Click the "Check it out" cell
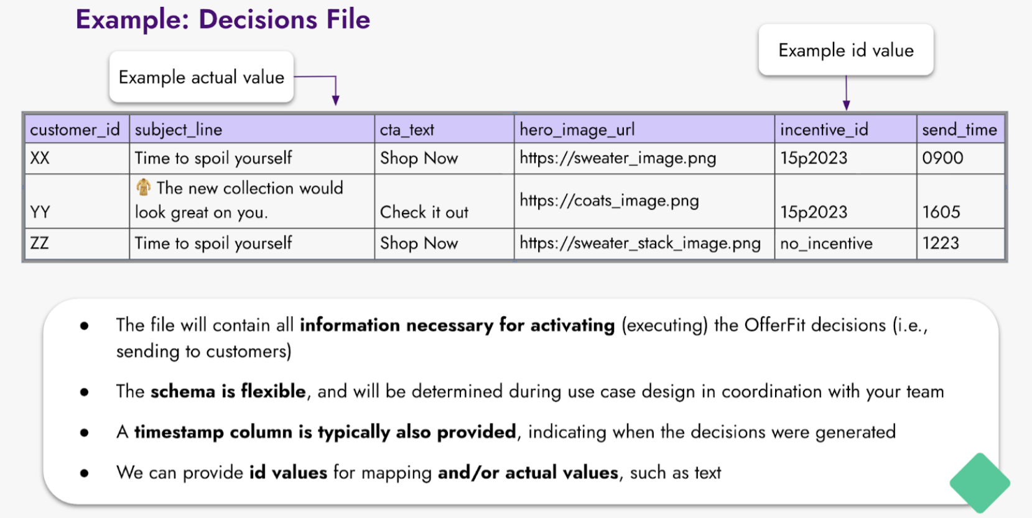Image resolution: width=1032 pixels, height=518 pixels. [x=424, y=212]
